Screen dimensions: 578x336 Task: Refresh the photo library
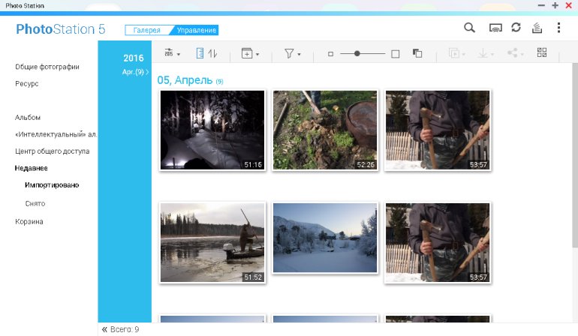(x=516, y=28)
